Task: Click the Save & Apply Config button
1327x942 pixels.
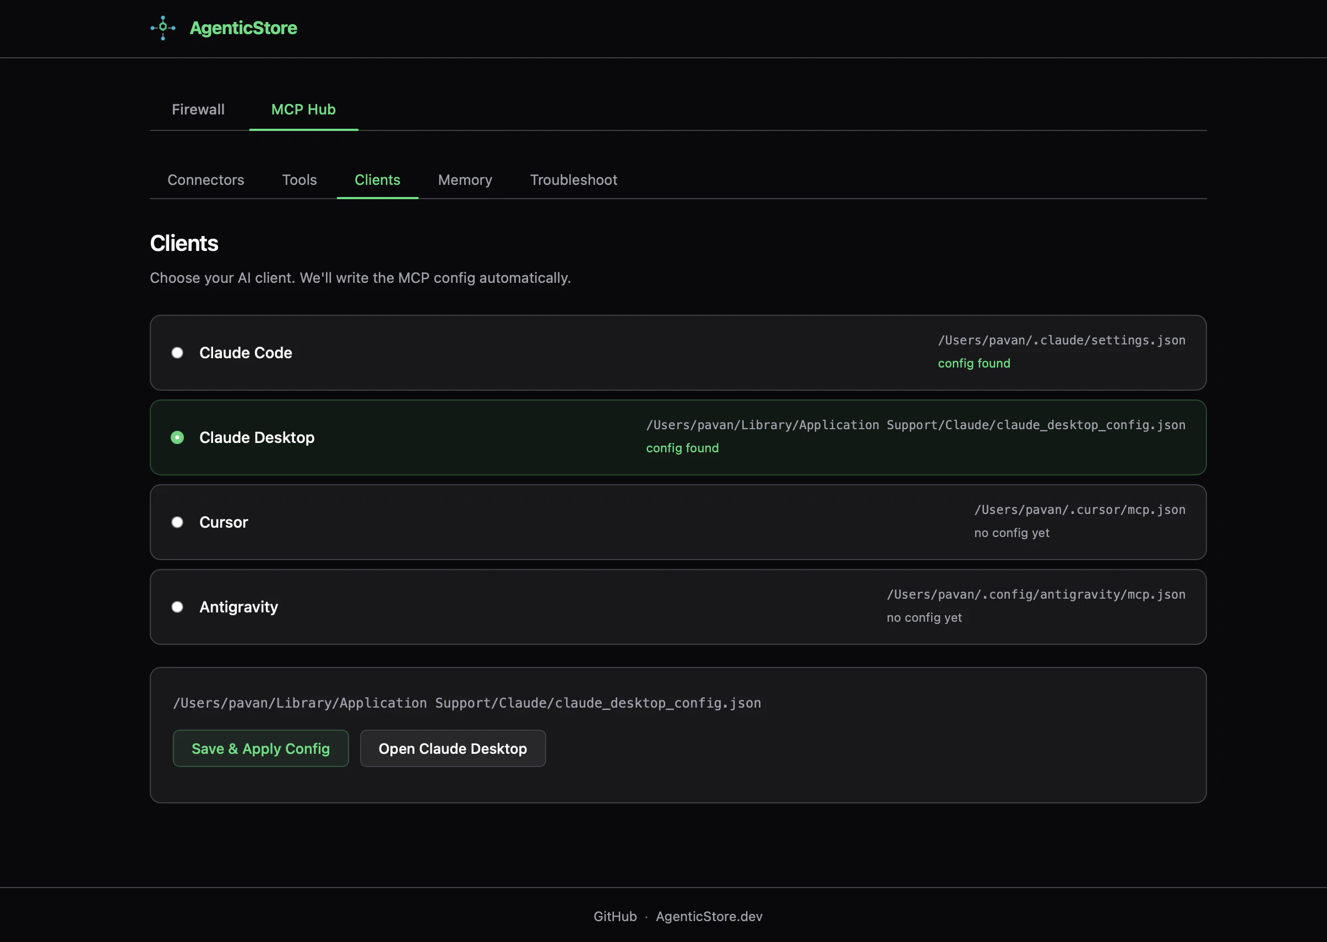Action: [x=260, y=748]
